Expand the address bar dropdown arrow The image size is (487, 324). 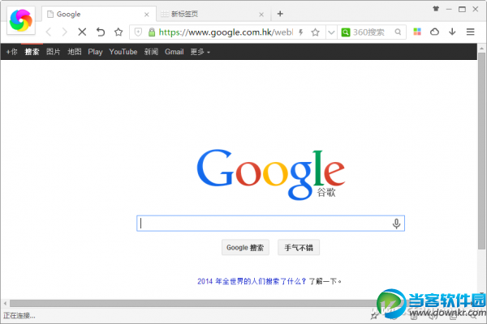[x=331, y=32]
